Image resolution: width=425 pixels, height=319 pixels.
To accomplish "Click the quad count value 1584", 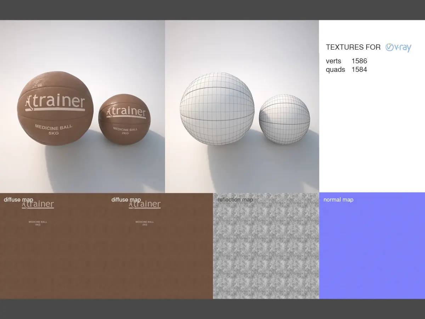I will (359, 69).
